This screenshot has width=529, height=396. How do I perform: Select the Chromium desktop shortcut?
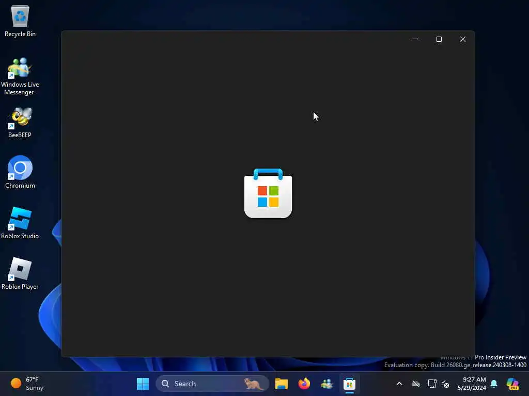click(x=20, y=172)
